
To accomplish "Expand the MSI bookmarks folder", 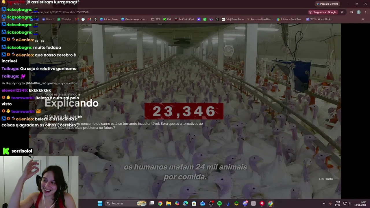I will [x=156, y=19].
